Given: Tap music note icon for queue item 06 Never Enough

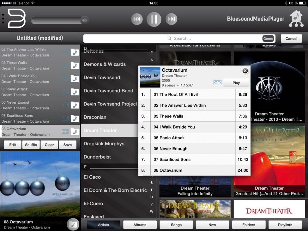Looking at the screenshot, I should tap(75, 105).
